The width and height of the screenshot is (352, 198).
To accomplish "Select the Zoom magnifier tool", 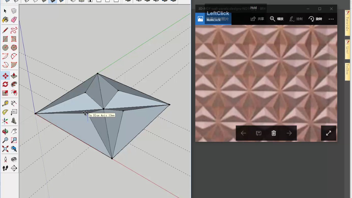I will [x=5, y=140].
